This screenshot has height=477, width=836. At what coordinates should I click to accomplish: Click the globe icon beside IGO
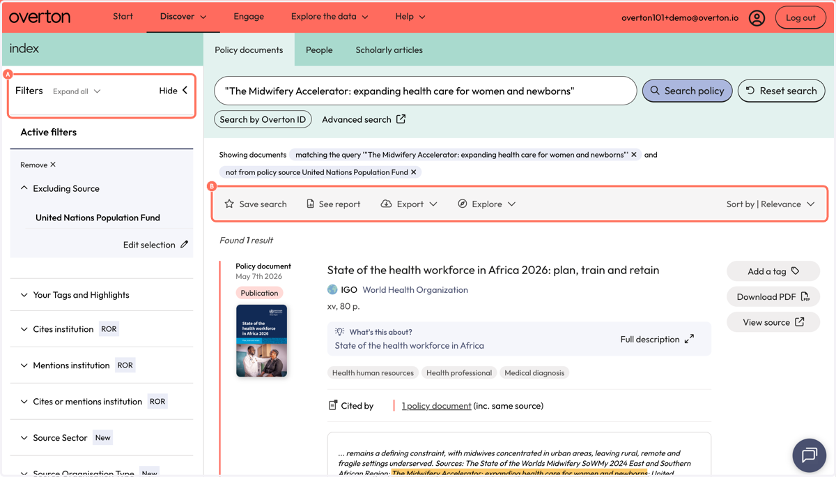click(332, 289)
